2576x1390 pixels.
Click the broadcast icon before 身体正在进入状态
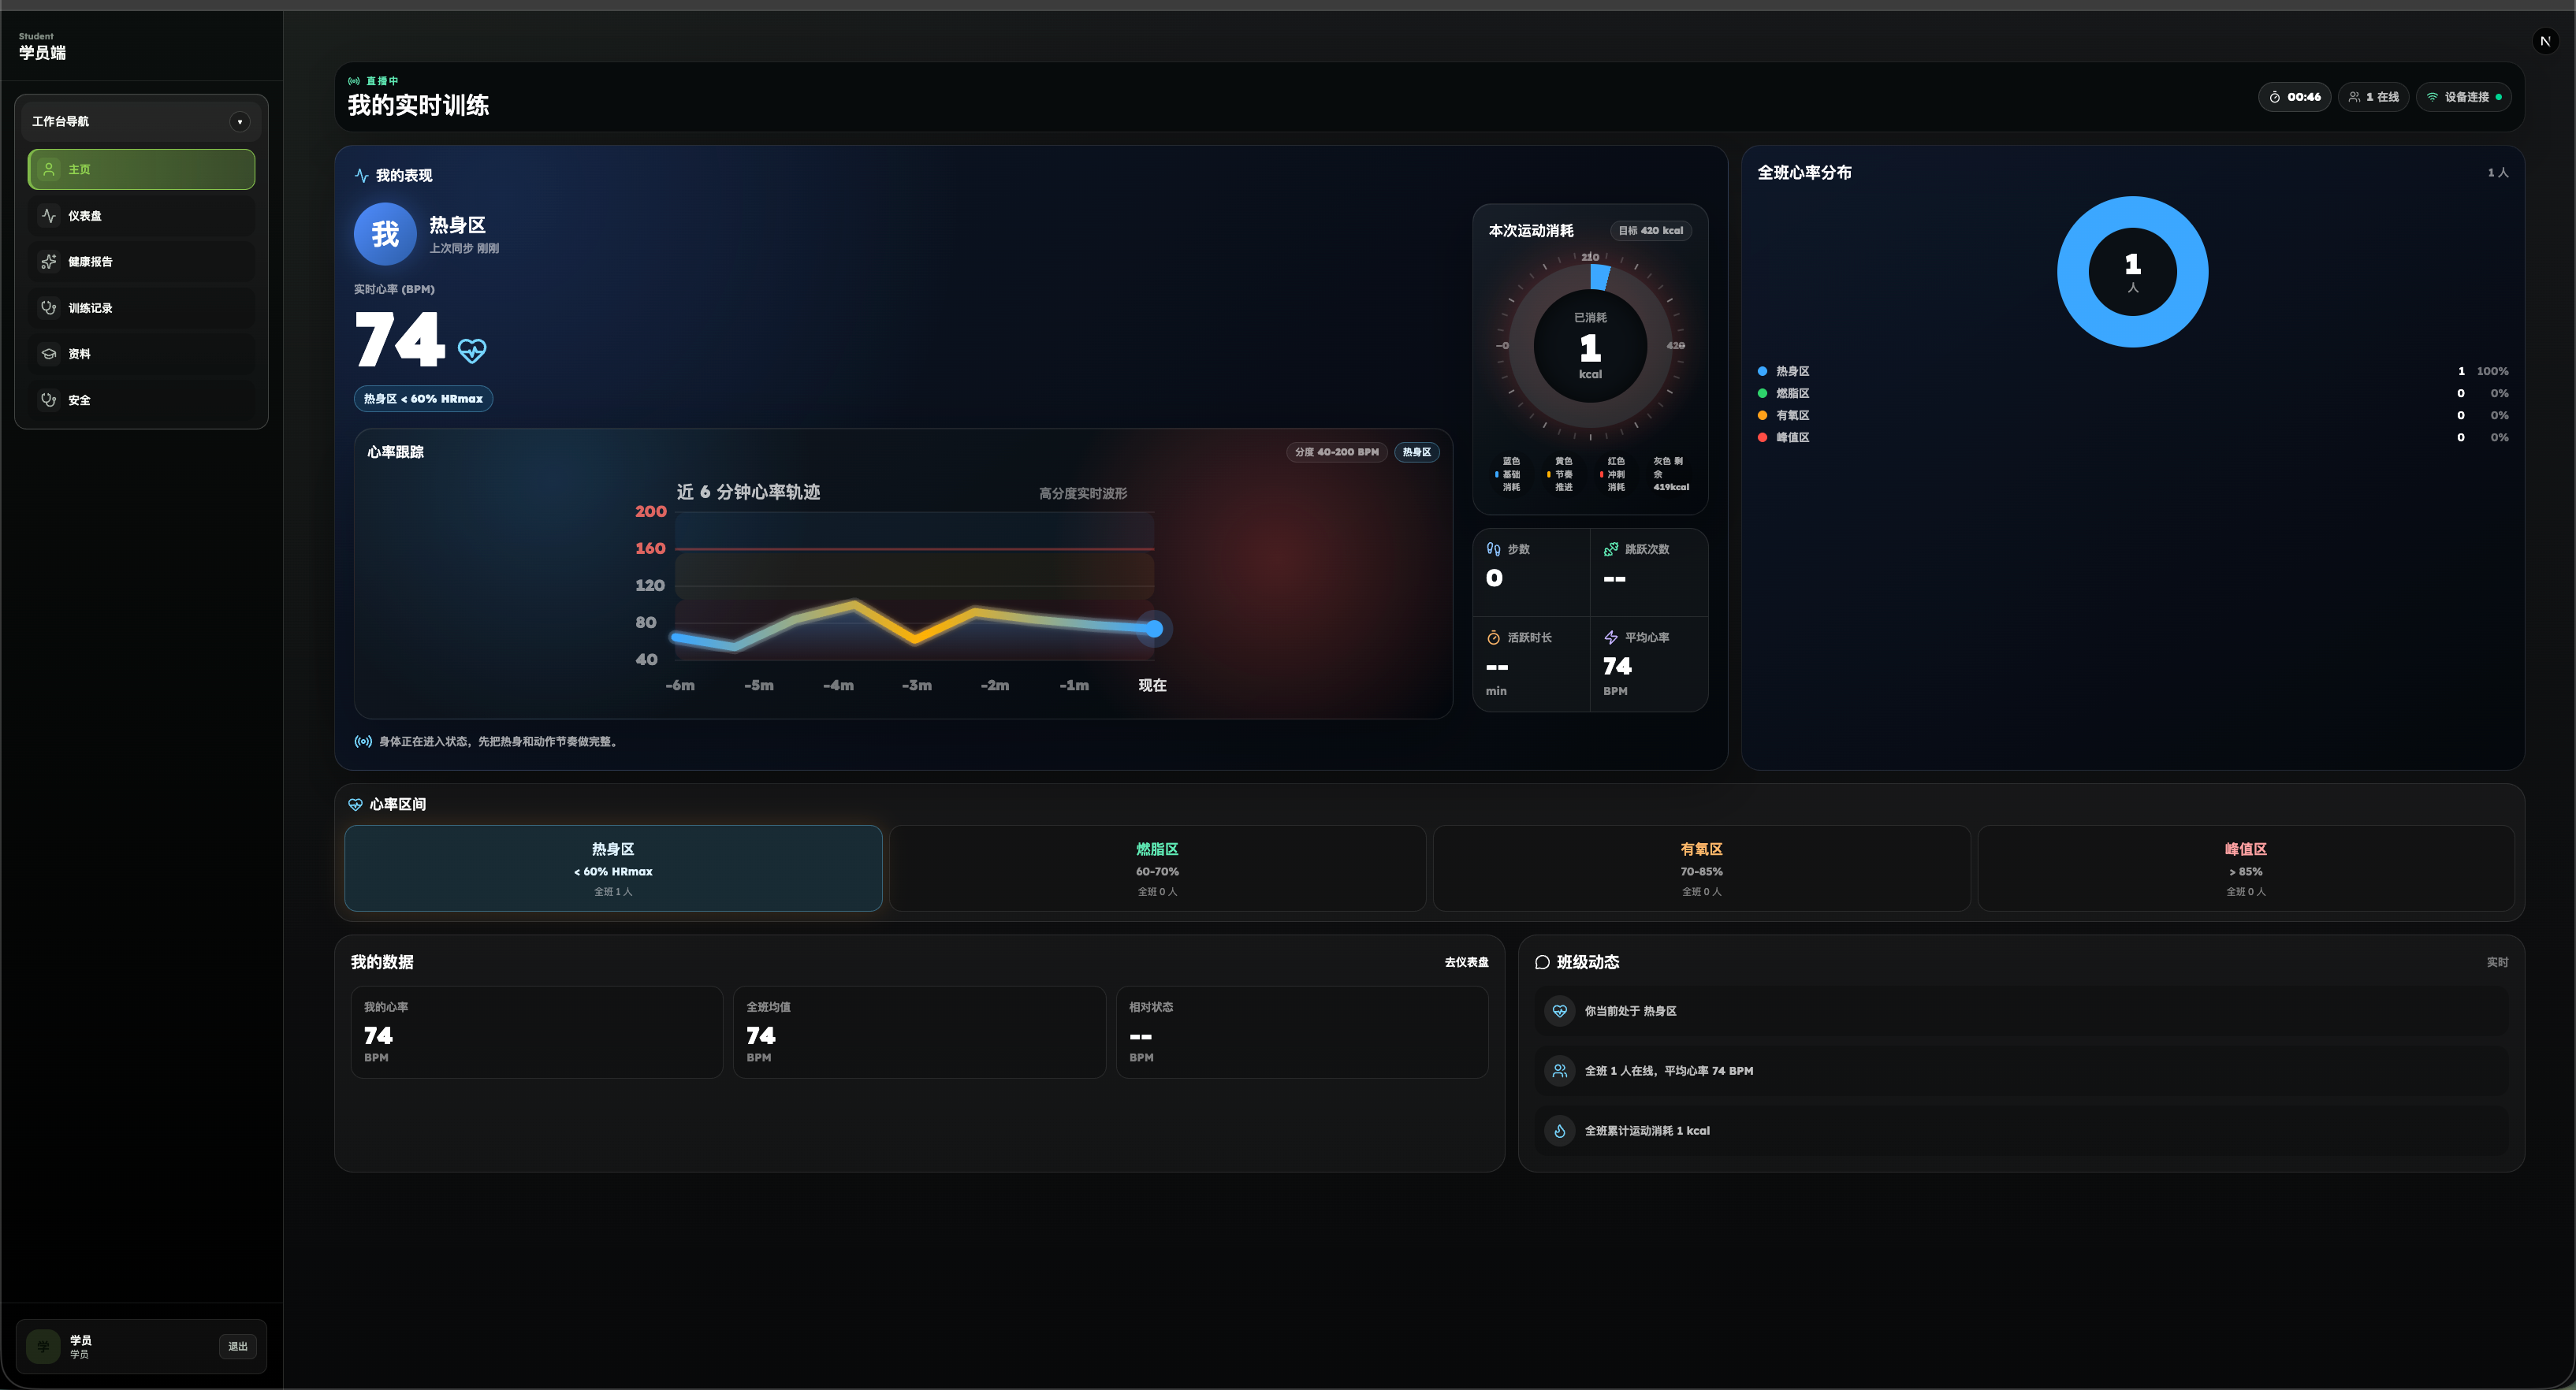363,742
